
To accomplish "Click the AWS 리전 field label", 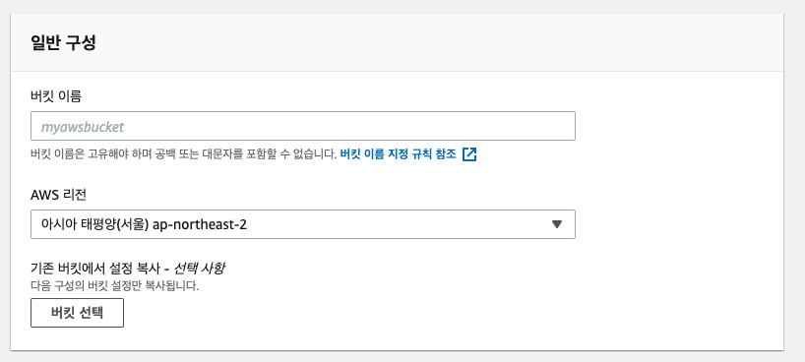I will point(59,195).
